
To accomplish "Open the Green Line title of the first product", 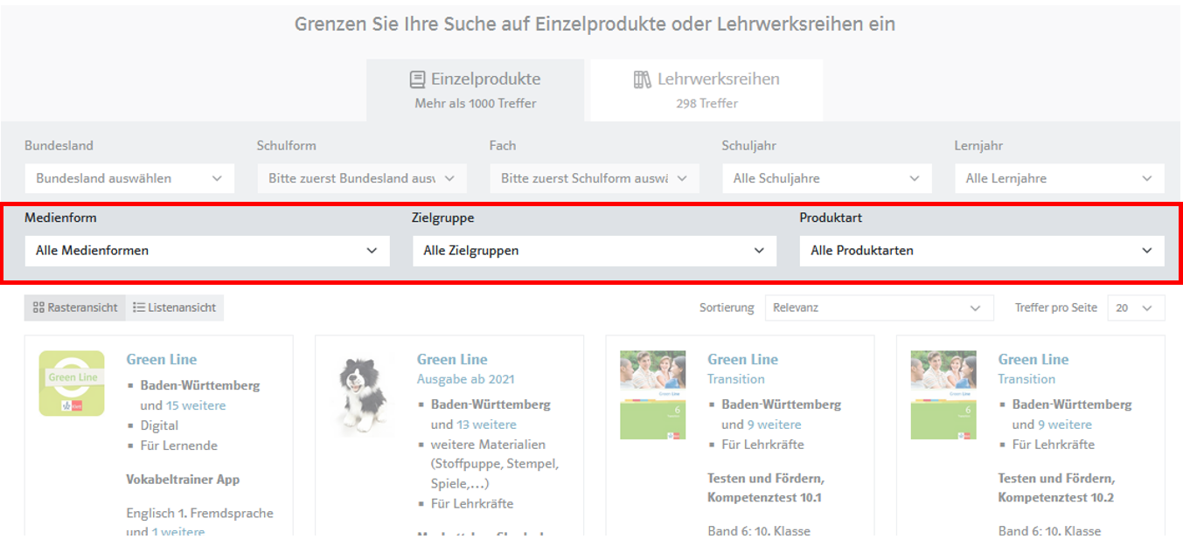I will pyautogui.click(x=162, y=359).
